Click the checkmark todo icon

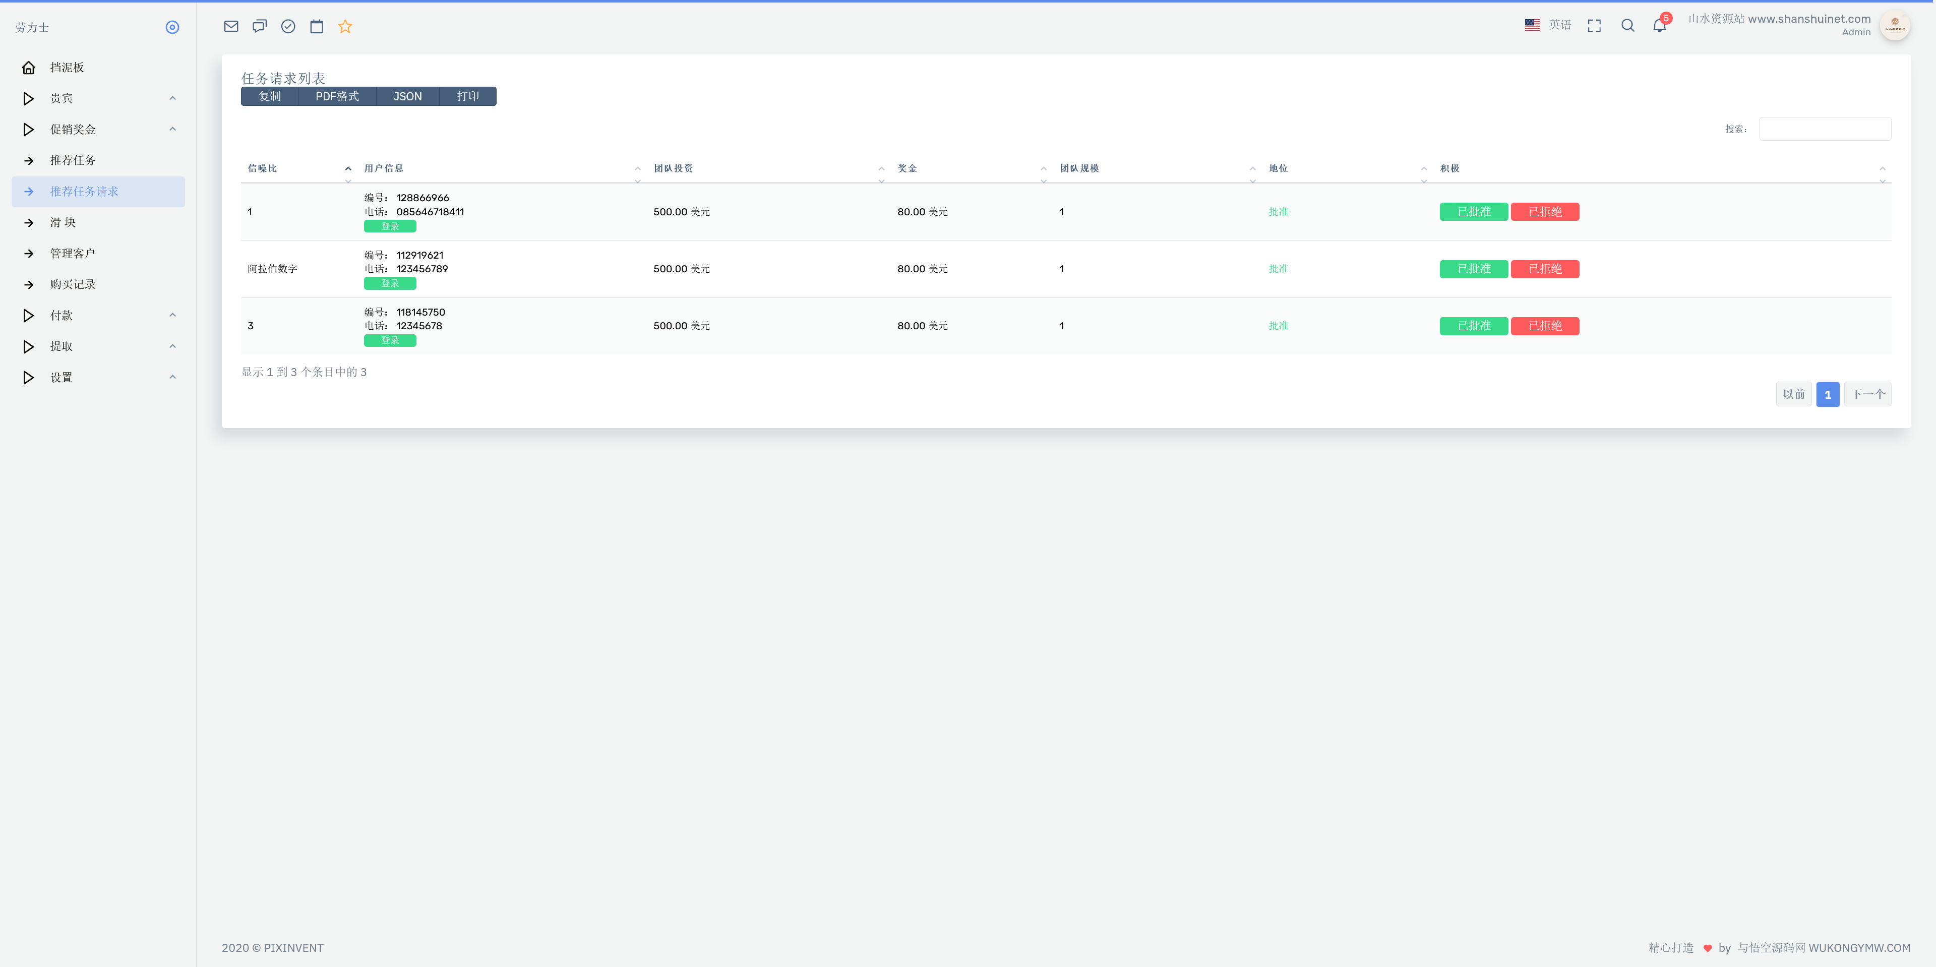(288, 26)
